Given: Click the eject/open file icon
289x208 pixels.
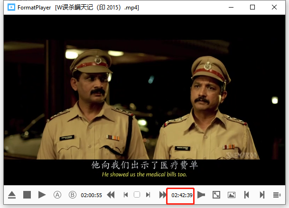Looking at the screenshot, I should [x=12, y=195].
